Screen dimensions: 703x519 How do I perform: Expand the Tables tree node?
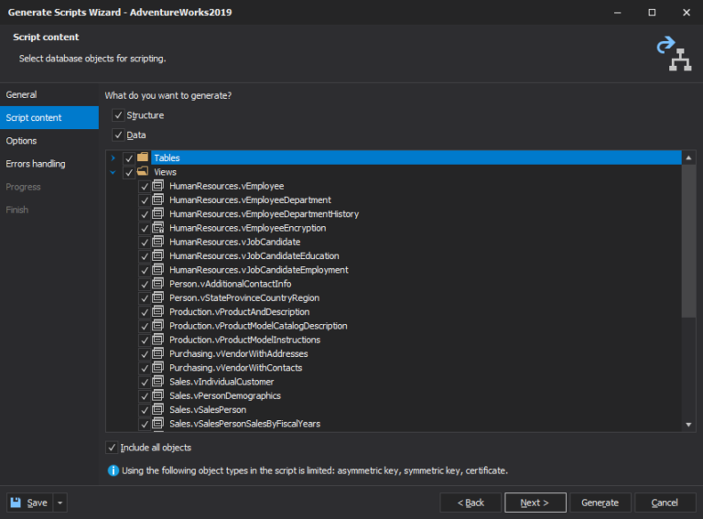point(113,158)
